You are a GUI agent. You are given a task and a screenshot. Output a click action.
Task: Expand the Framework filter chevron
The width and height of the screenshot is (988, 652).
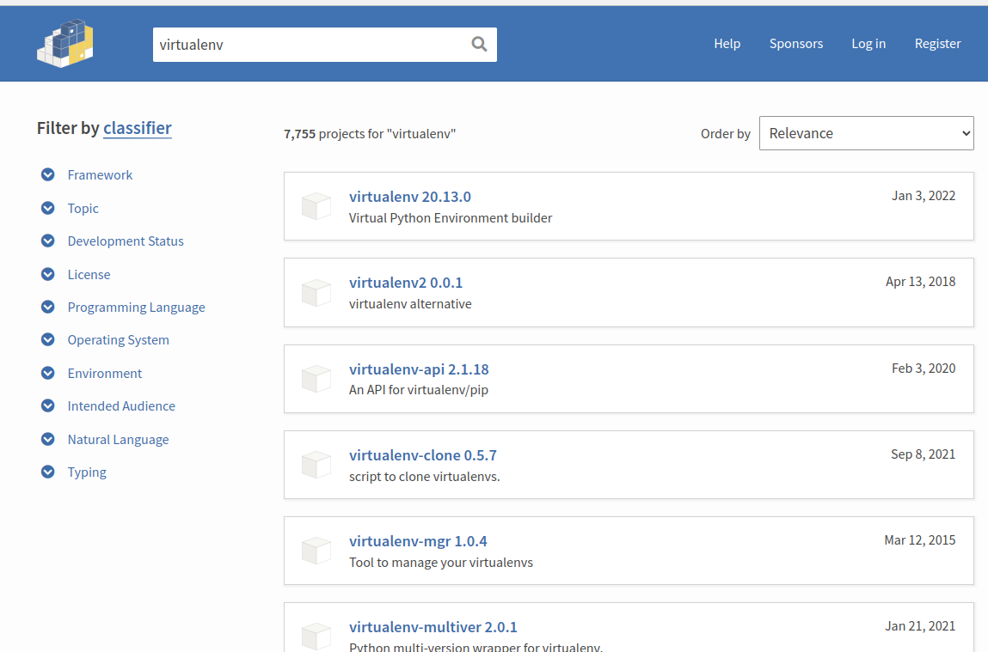coord(48,174)
